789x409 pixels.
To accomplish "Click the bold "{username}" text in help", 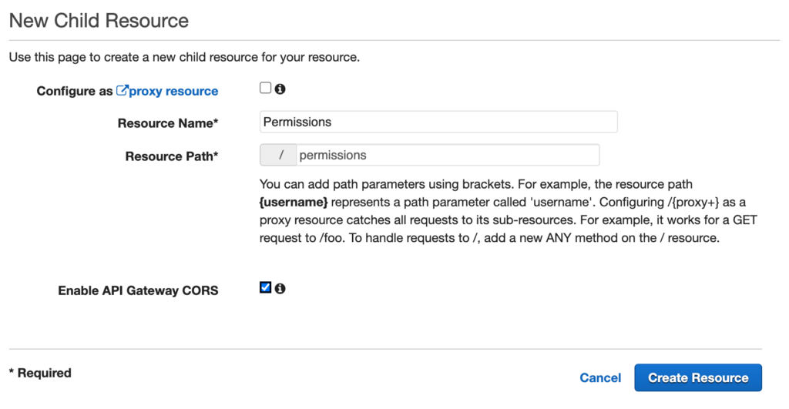I will point(294,202).
